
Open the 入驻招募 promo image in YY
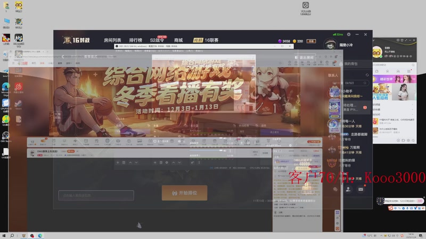pyautogui.click(x=382, y=92)
